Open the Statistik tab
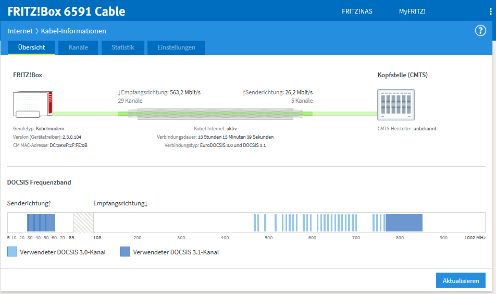 (x=123, y=47)
